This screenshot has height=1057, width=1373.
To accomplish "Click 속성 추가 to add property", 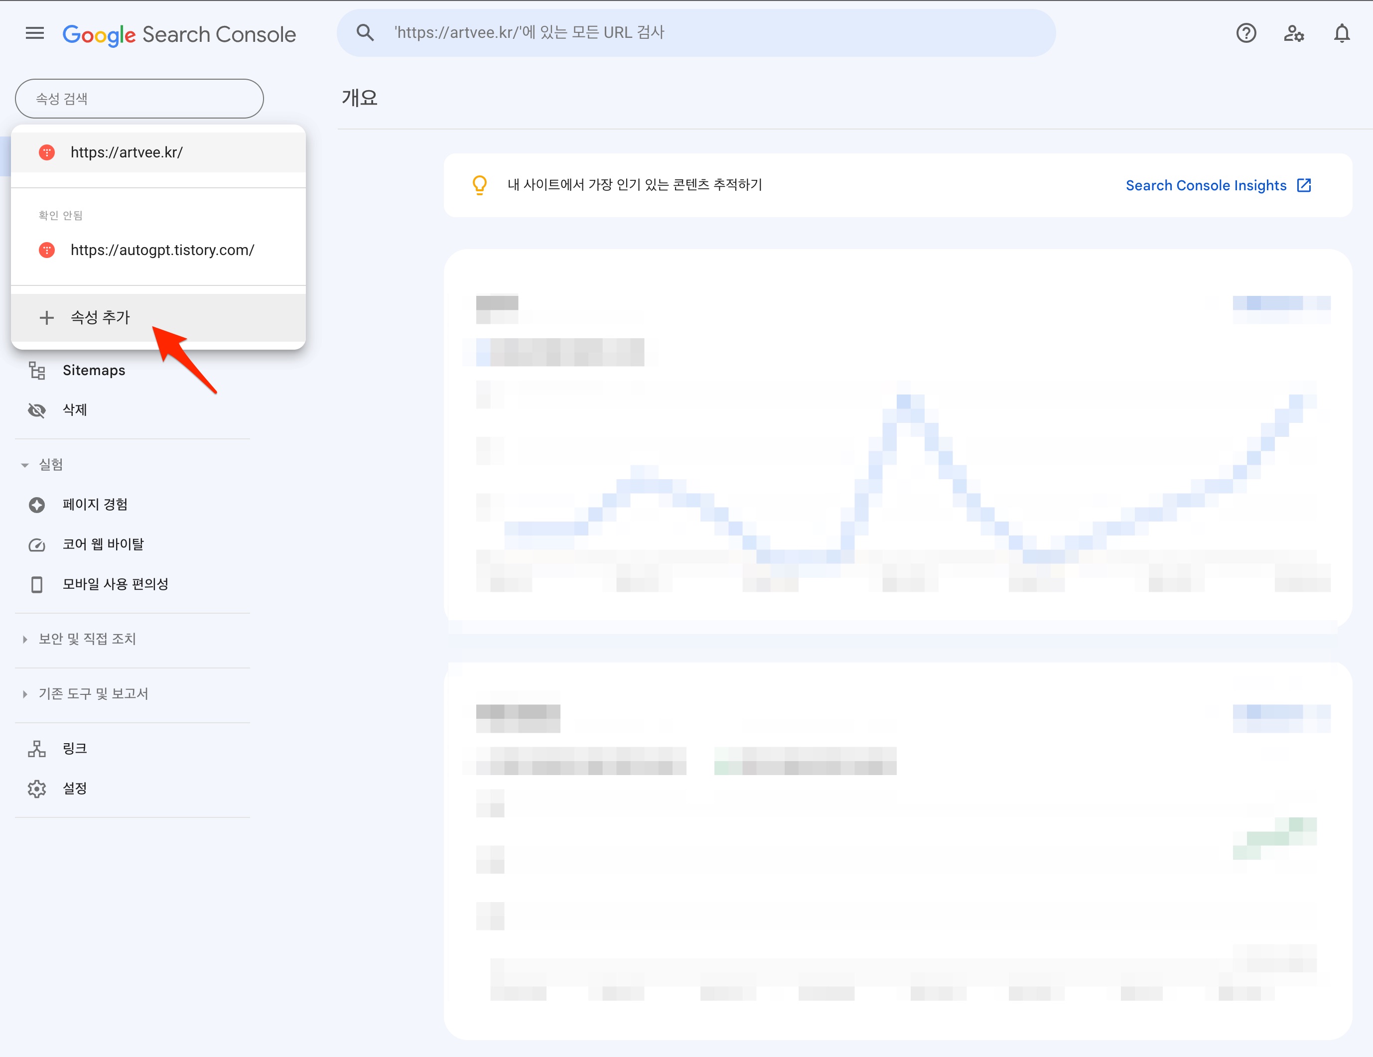I will (101, 317).
